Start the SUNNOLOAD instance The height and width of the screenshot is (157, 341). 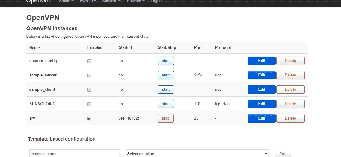(166, 104)
